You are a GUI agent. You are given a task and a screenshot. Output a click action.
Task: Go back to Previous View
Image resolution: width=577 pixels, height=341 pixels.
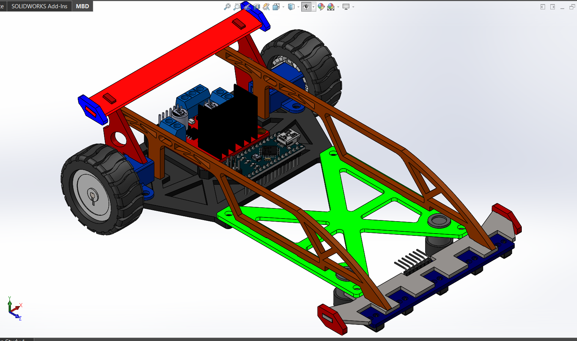[x=247, y=7]
